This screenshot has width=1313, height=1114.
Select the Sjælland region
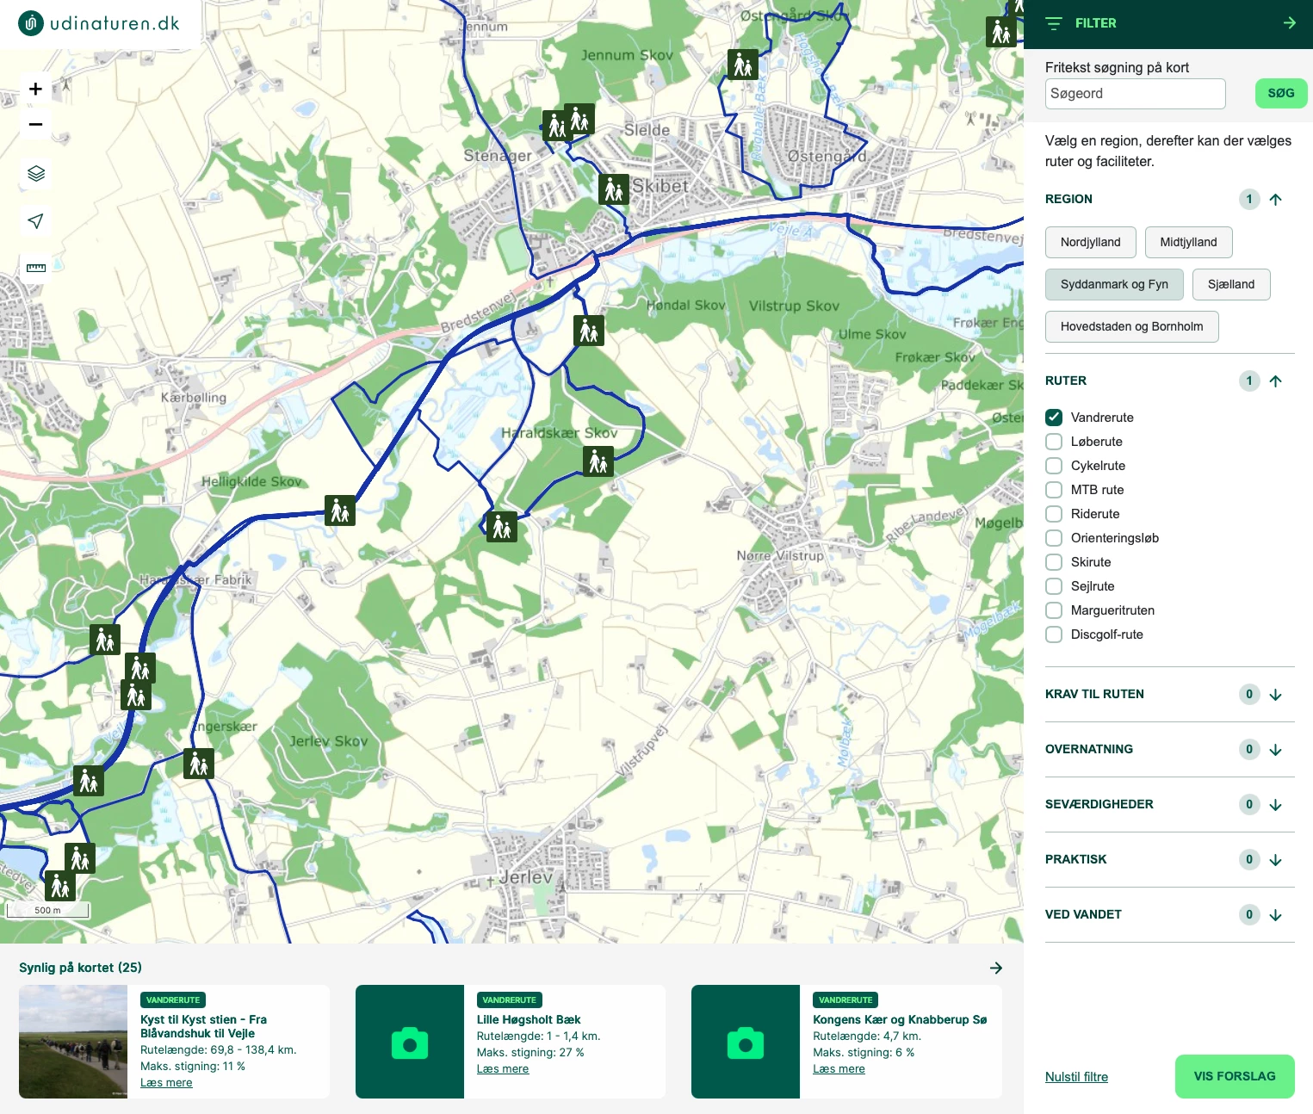[x=1230, y=284]
